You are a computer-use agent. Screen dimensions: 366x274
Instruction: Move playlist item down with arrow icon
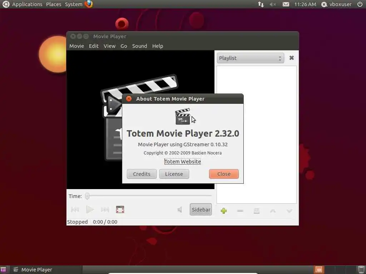click(290, 211)
